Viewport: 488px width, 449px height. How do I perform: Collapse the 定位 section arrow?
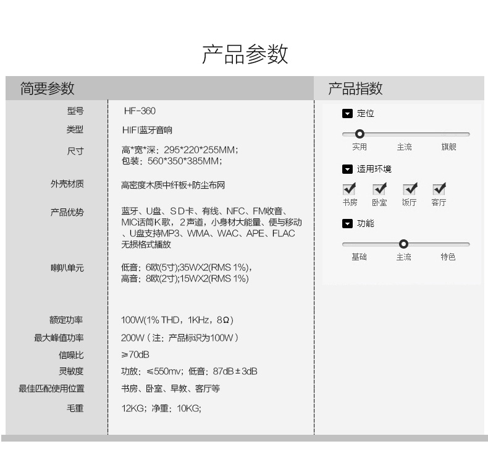tap(347, 114)
